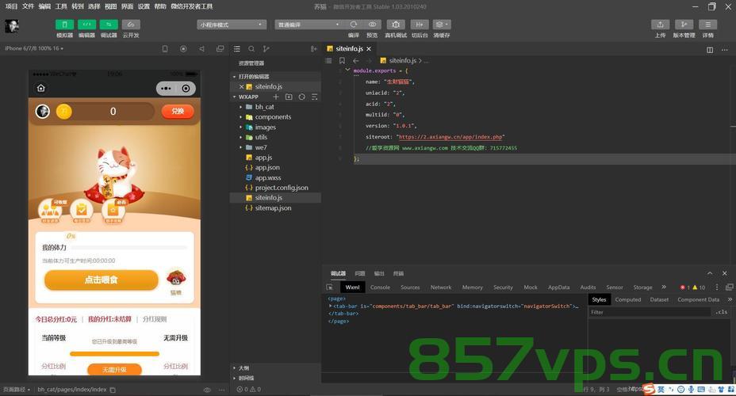Open the 项目 menu
736x396 pixels.
[x=11, y=6]
